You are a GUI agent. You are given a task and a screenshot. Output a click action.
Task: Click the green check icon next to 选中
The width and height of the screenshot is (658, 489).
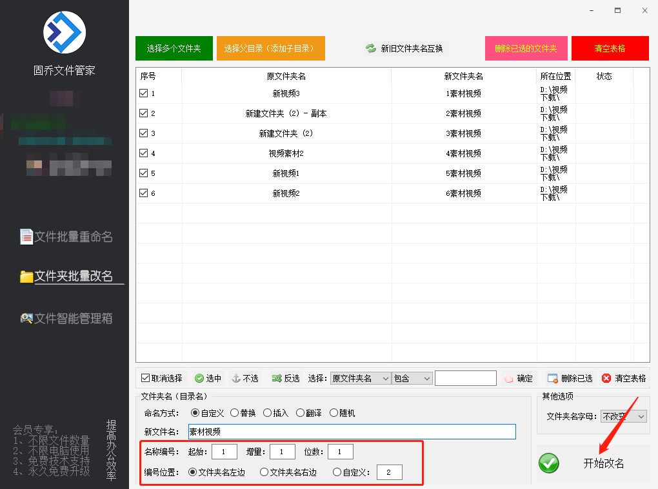click(199, 378)
